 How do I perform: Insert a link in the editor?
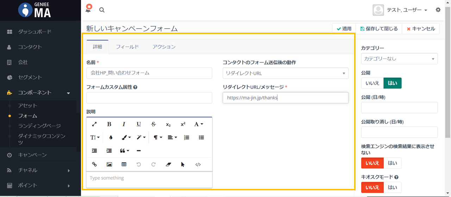[x=94, y=164]
